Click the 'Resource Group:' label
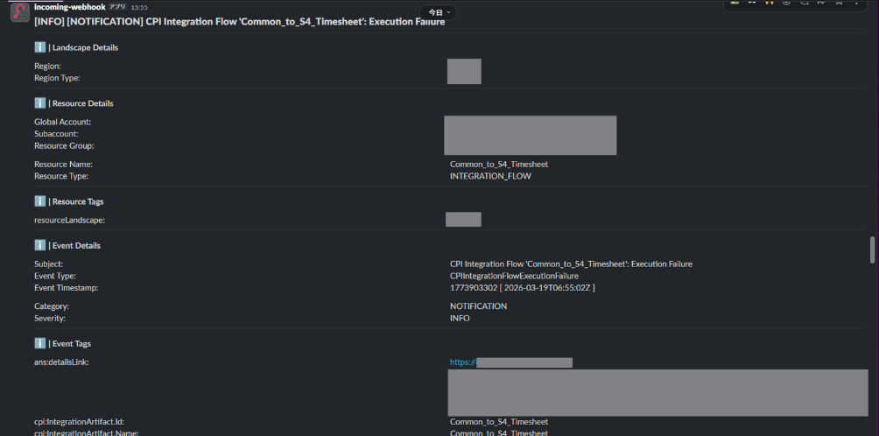Image resolution: width=879 pixels, height=436 pixels. point(64,145)
